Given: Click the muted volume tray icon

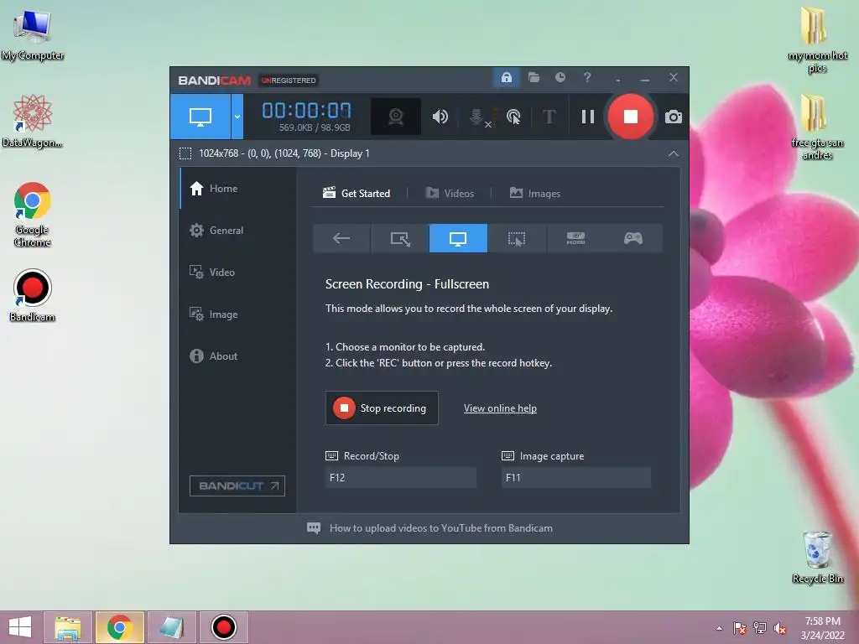Looking at the screenshot, I should pos(779,628).
